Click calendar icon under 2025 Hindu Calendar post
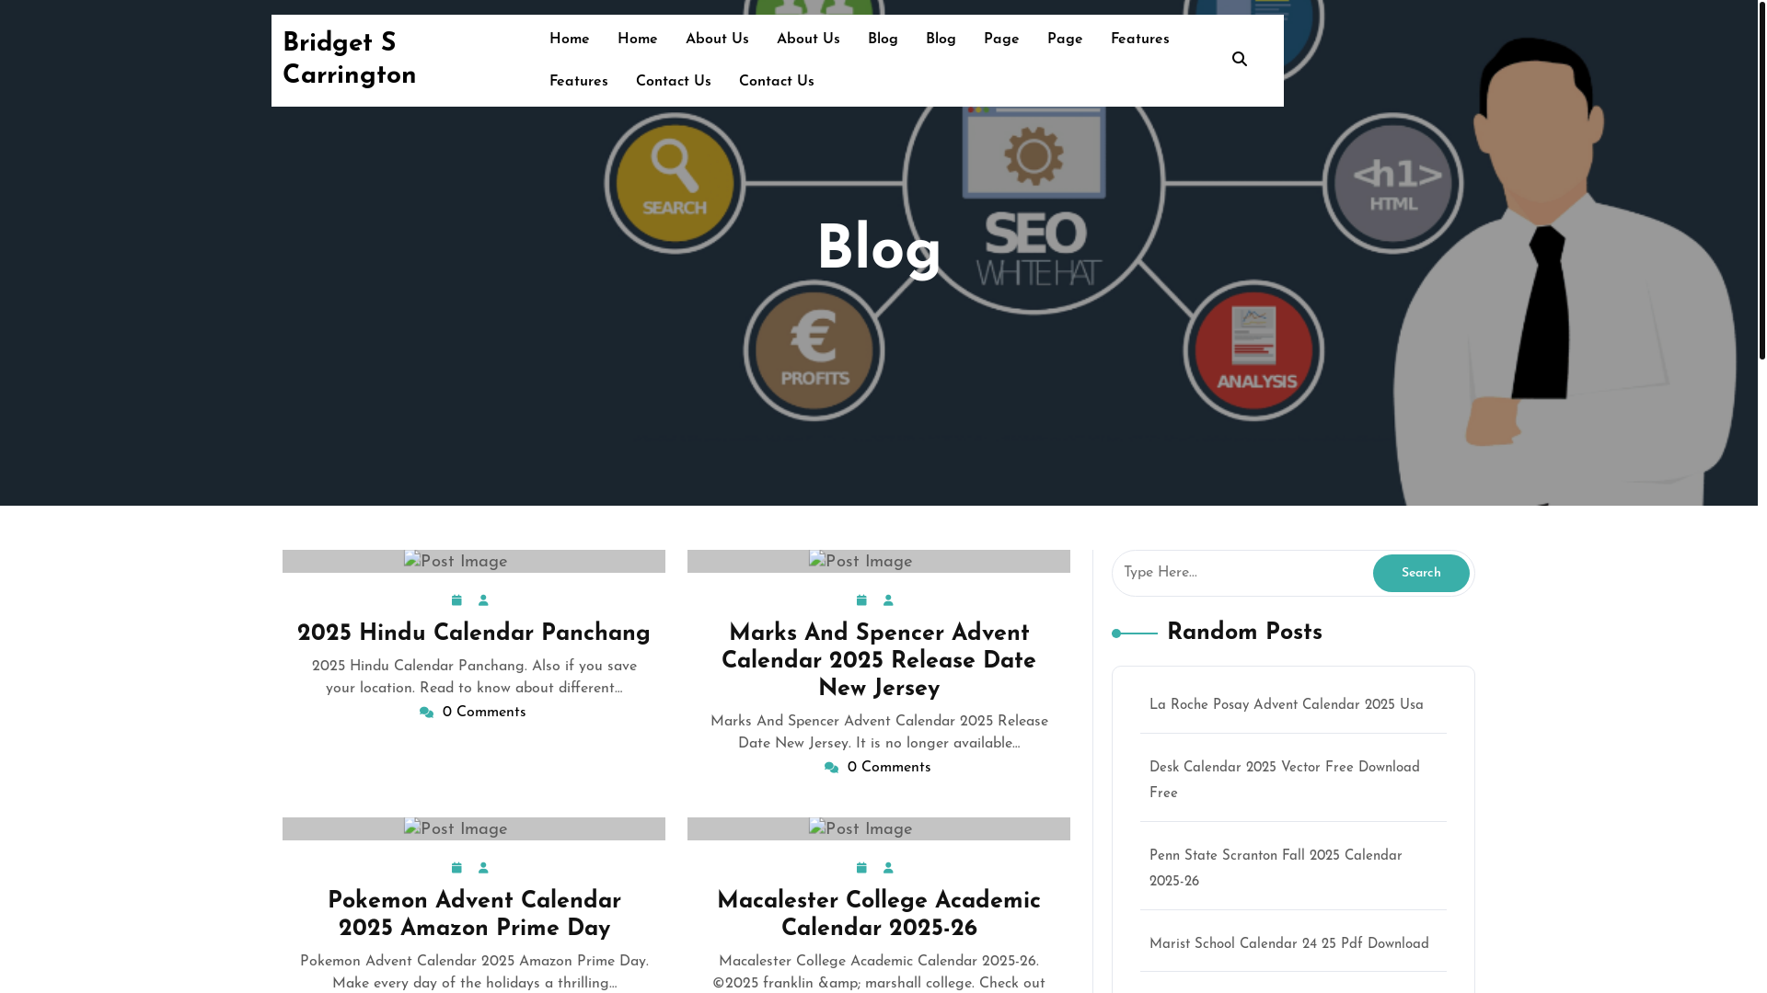This screenshot has height=993, width=1767. click(x=456, y=600)
